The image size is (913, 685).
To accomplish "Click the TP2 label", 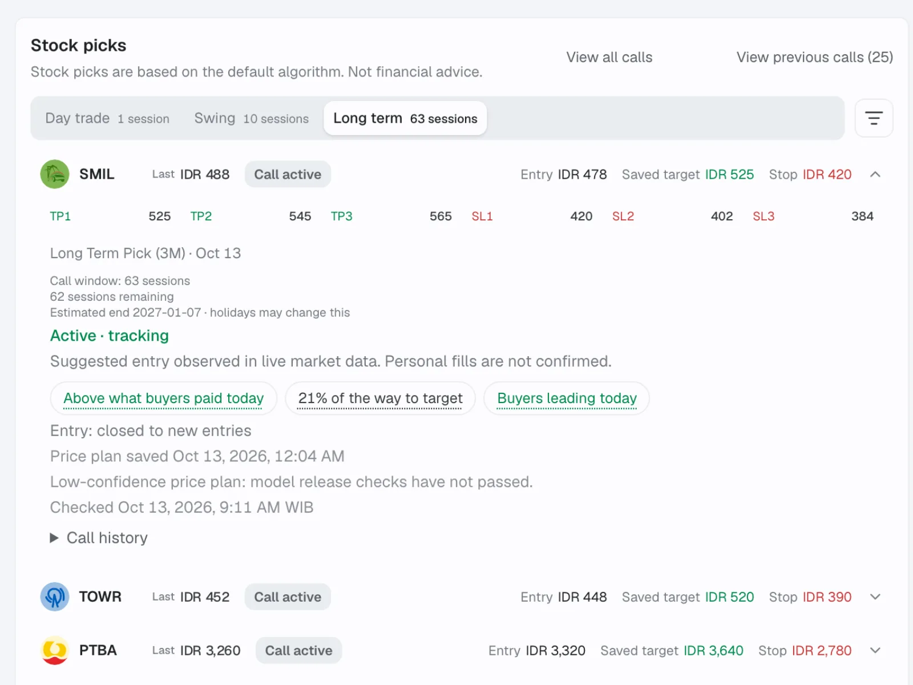I will click(201, 216).
